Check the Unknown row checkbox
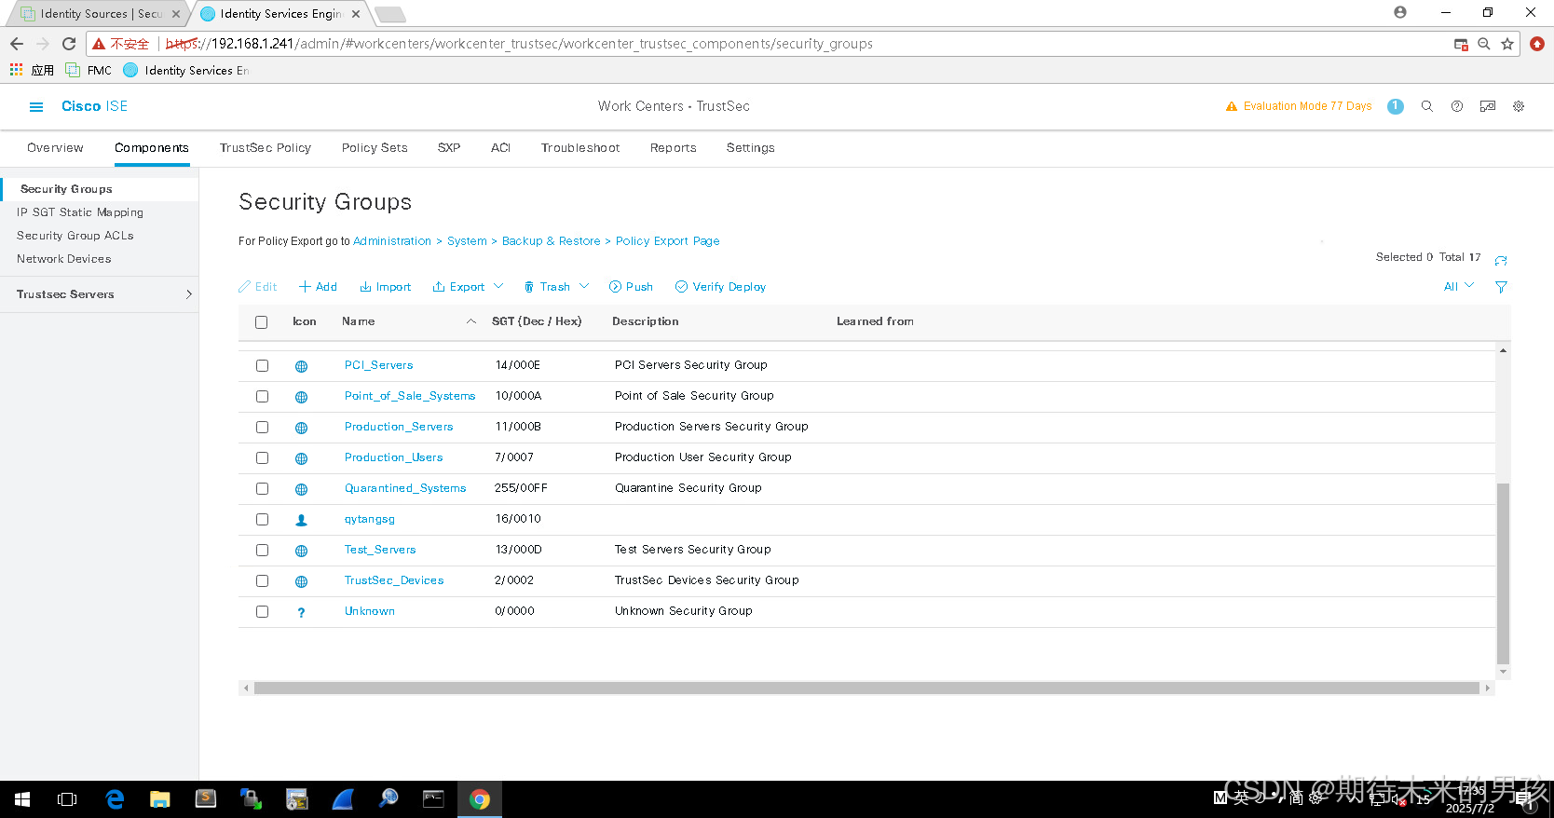The height and width of the screenshot is (818, 1554). [262, 612]
